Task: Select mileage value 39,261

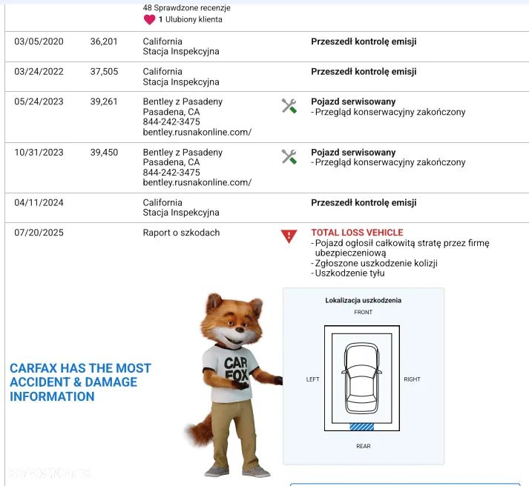Action: 104,101
